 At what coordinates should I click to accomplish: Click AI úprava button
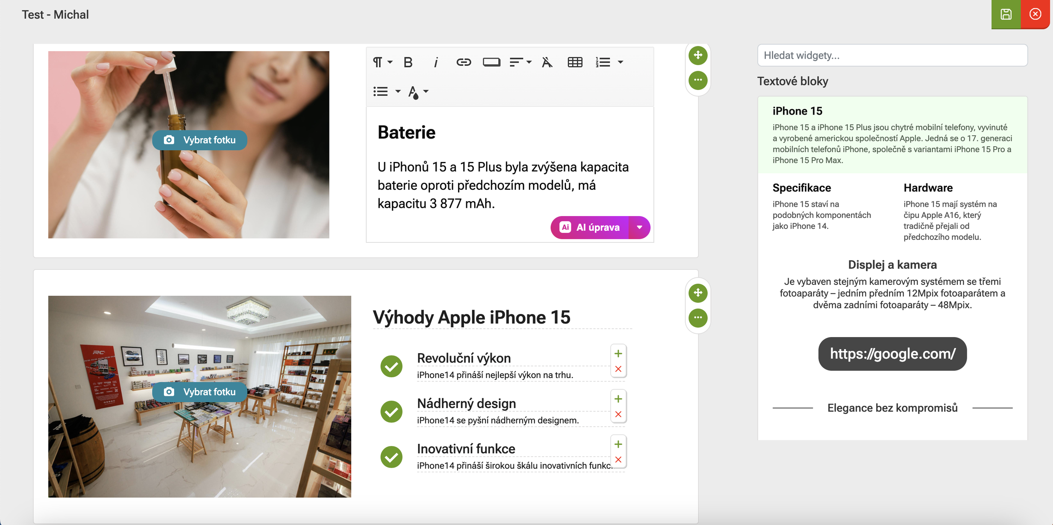(589, 227)
